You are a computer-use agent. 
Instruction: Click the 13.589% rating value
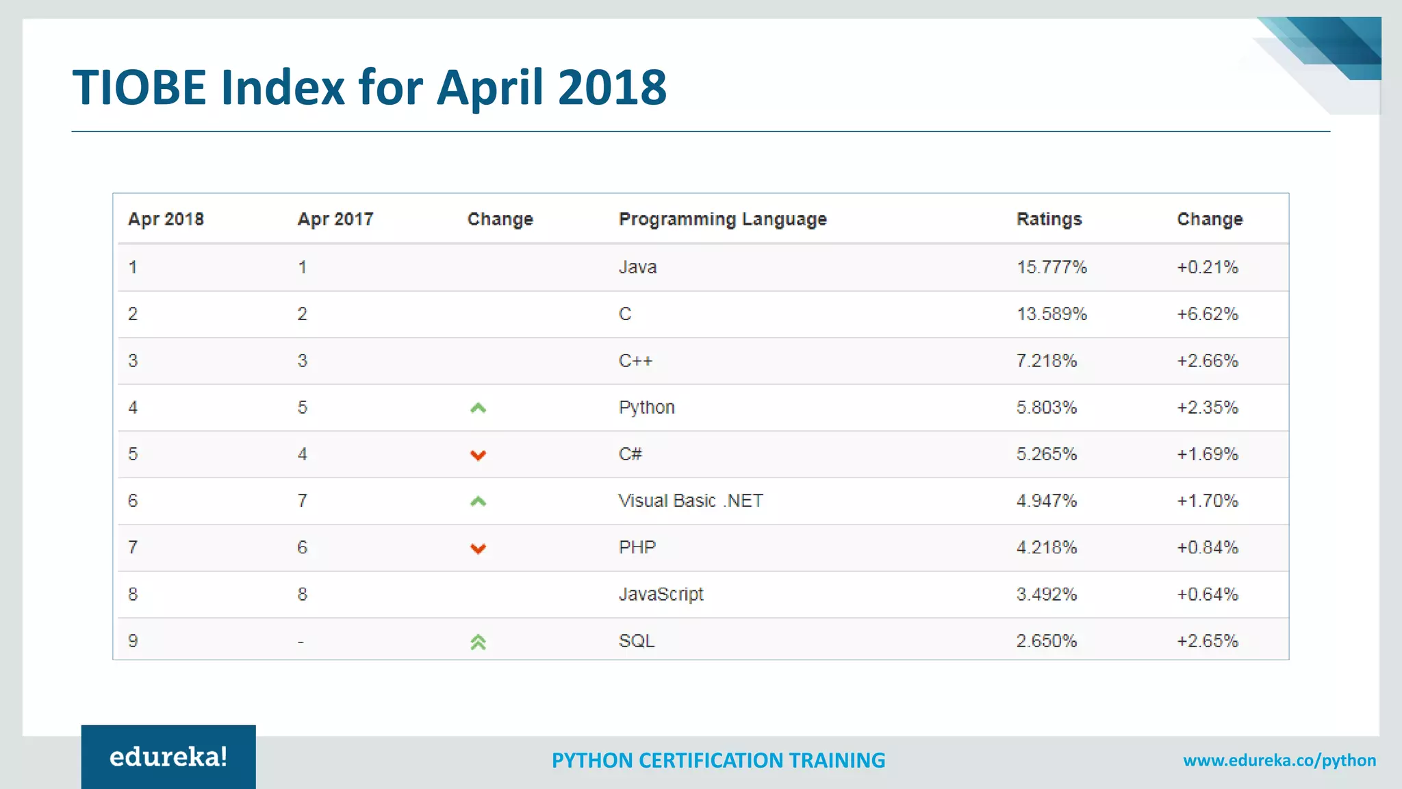(1051, 314)
